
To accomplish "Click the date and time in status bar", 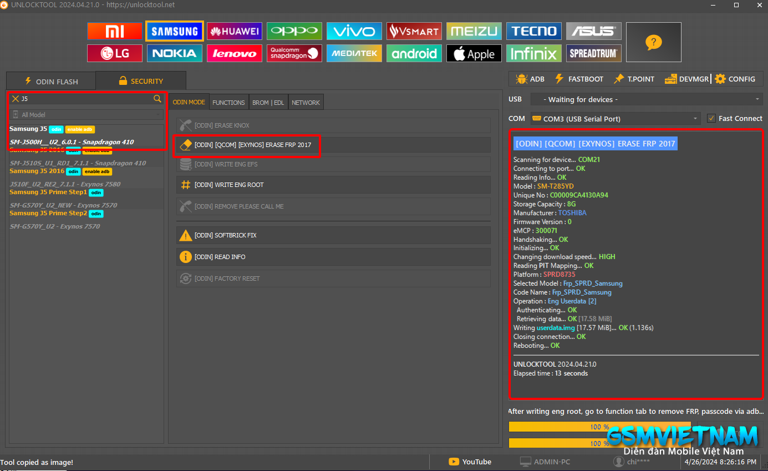I will [x=720, y=462].
